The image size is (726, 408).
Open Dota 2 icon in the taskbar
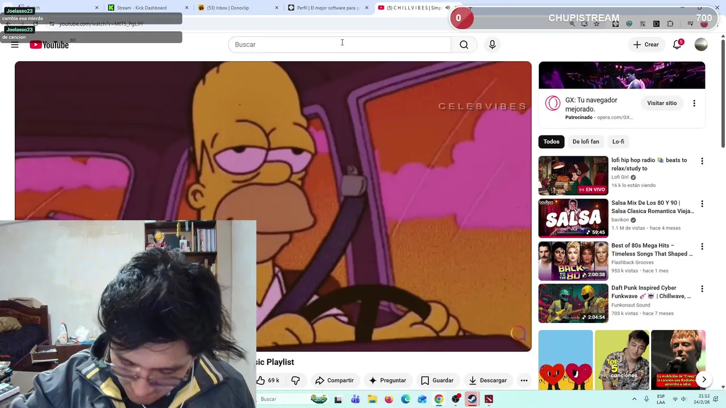tap(489, 399)
